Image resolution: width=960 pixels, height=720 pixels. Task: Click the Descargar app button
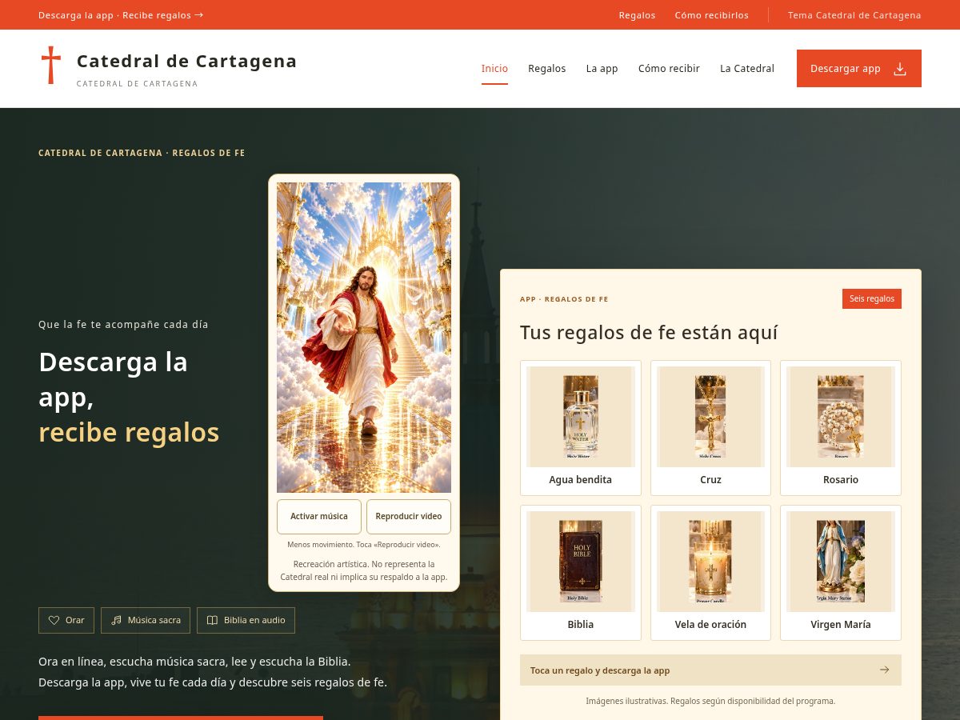(859, 69)
